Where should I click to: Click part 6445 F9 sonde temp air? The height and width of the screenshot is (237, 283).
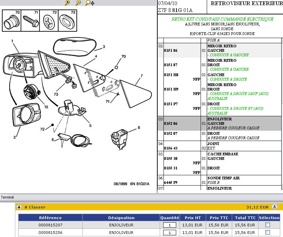pyautogui.click(x=171, y=182)
